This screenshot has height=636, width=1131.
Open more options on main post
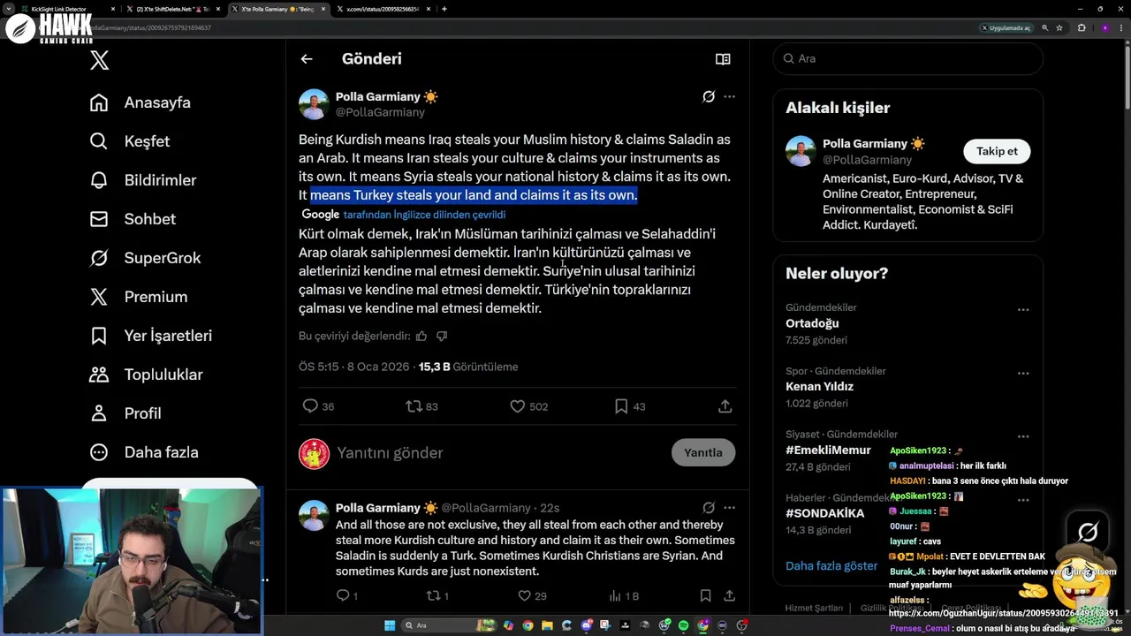click(729, 96)
